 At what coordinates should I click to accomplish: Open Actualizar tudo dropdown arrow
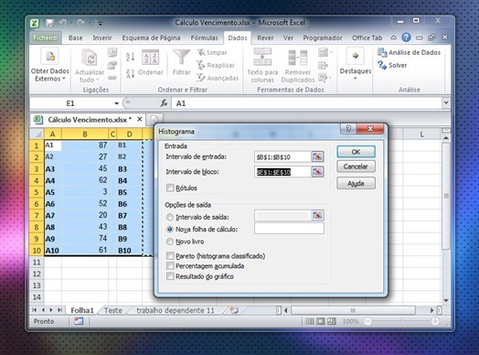point(98,81)
